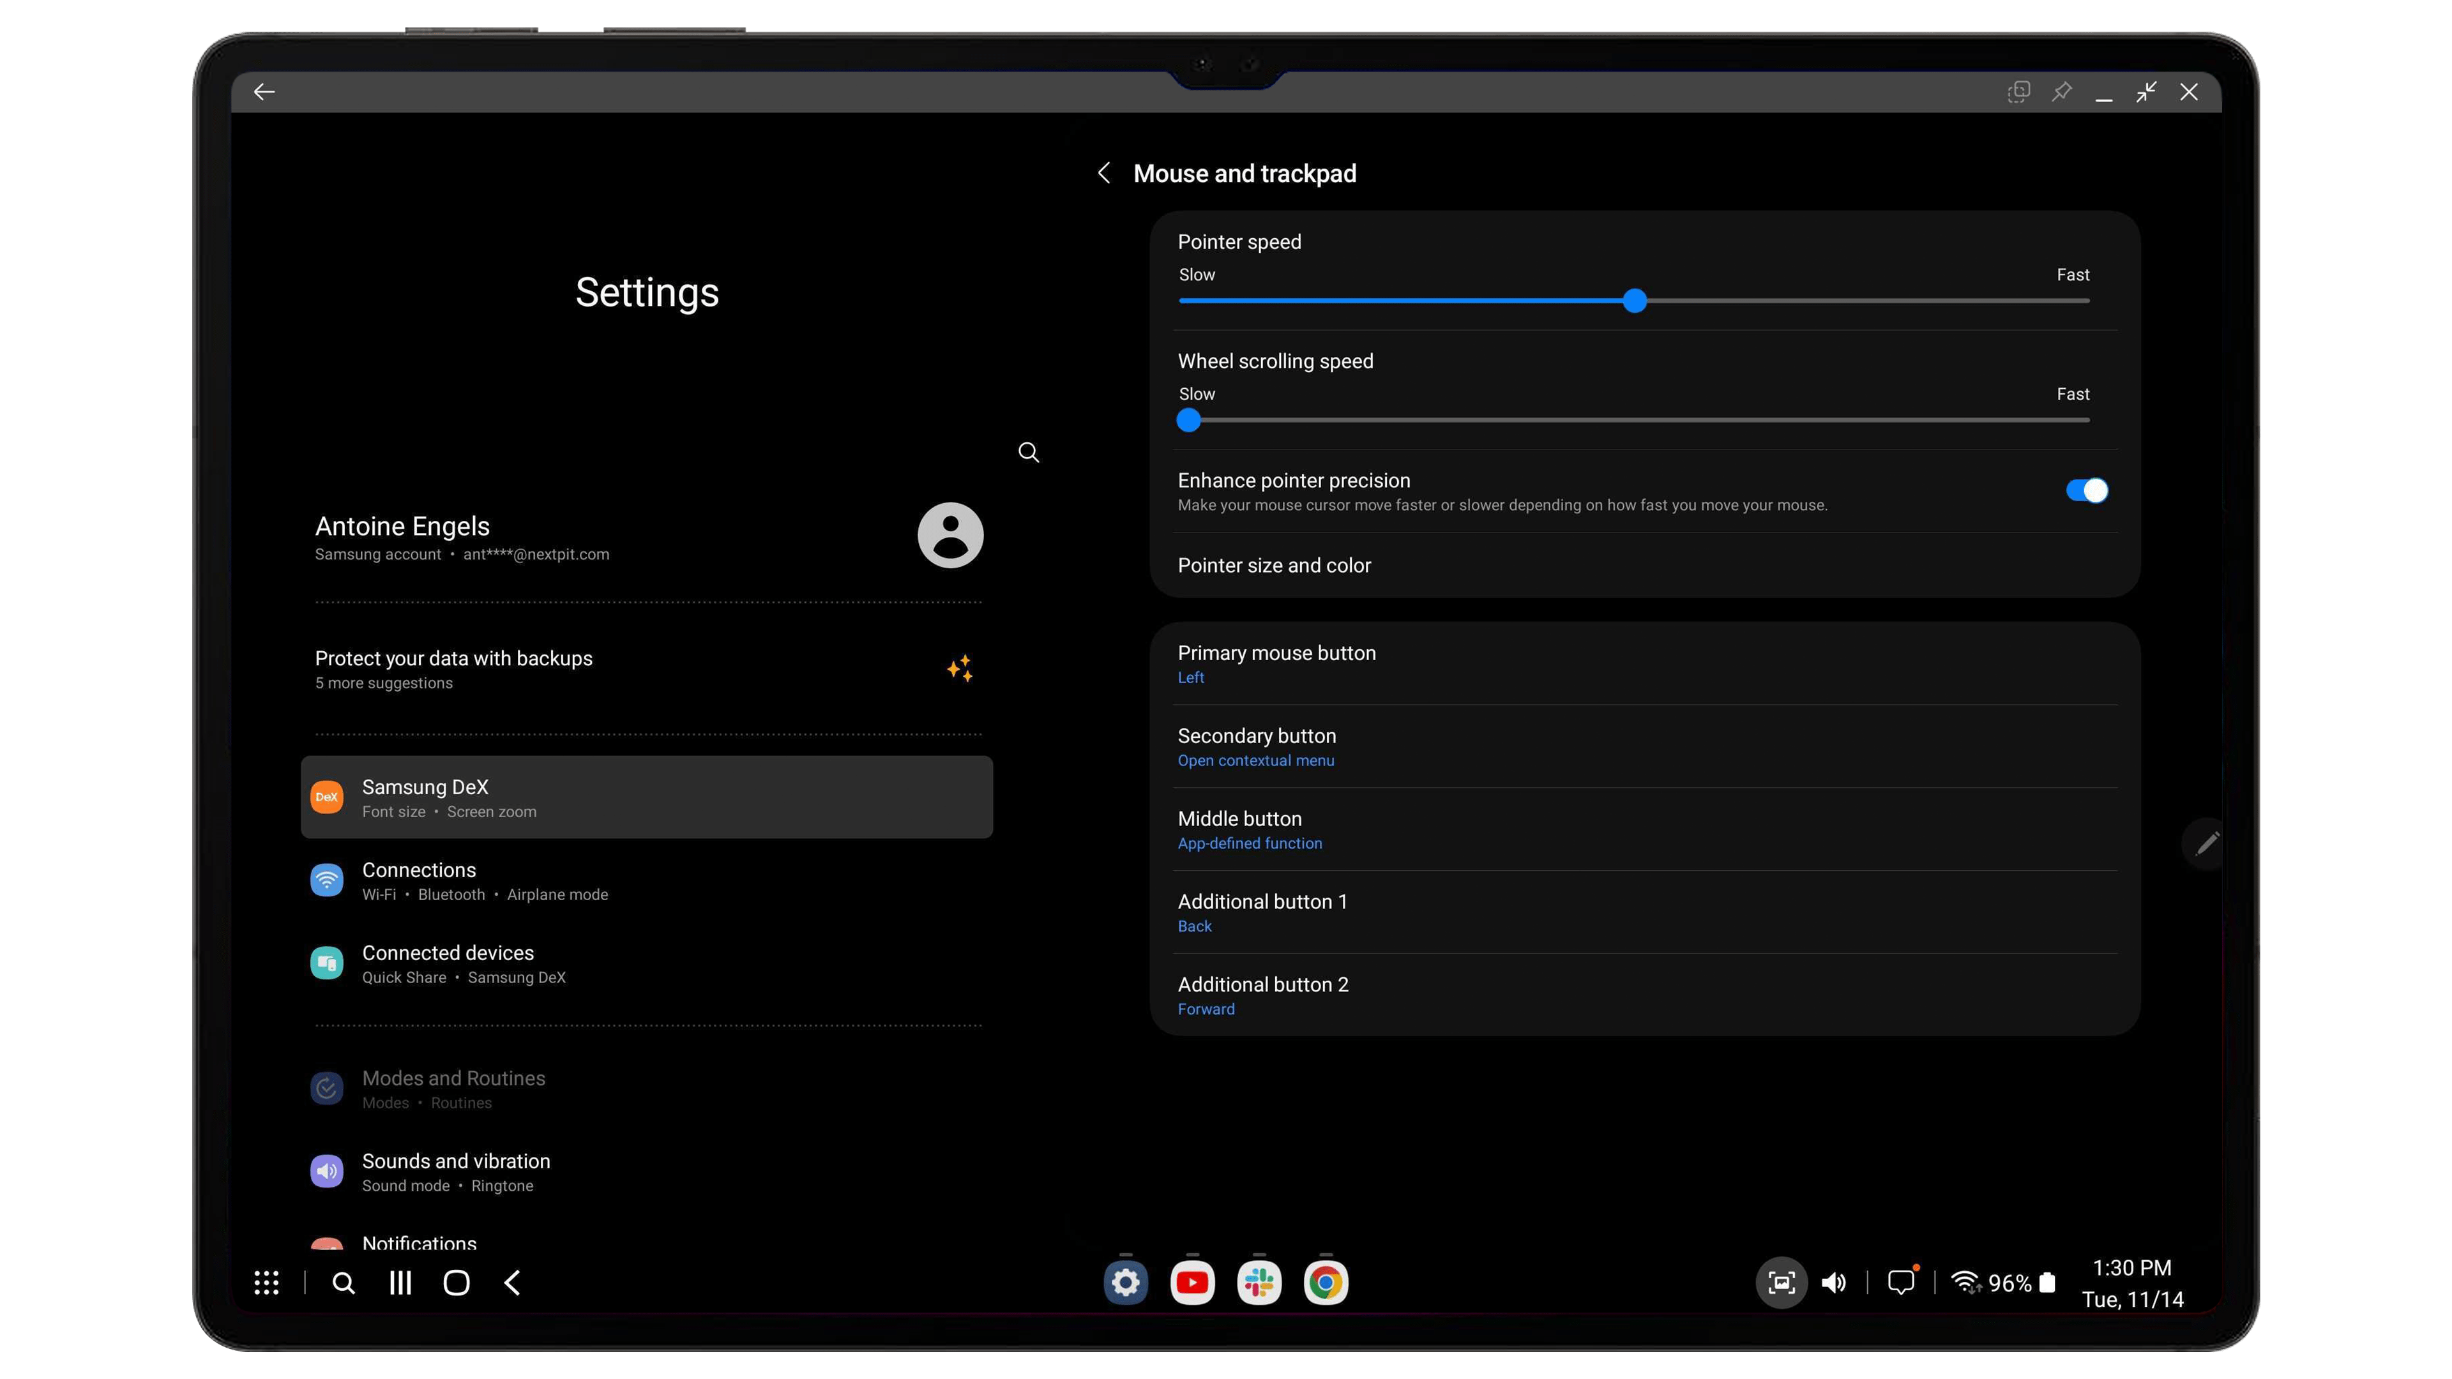The height and width of the screenshot is (1379, 2452).
Task: Click the Wi-Fi icon in the system tray
Action: (x=1967, y=1282)
